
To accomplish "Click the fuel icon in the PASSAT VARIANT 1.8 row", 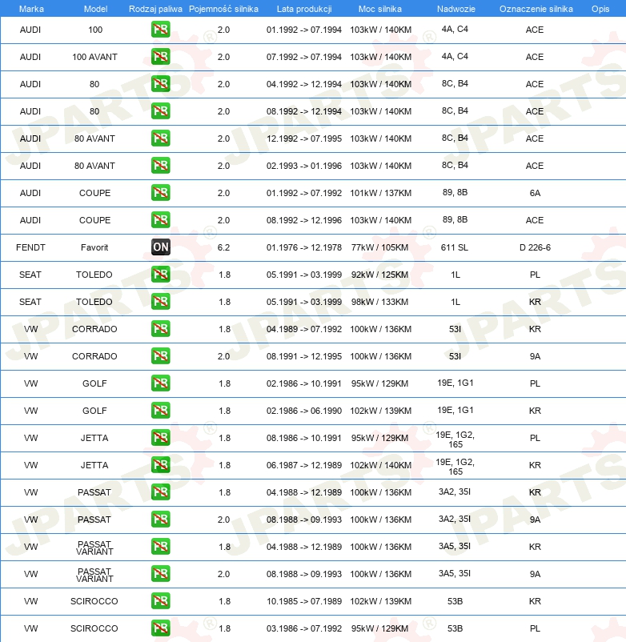I will pos(160,547).
